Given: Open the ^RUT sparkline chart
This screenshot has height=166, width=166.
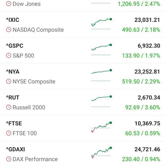Looking at the screenshot, I should tap(101, 98).
